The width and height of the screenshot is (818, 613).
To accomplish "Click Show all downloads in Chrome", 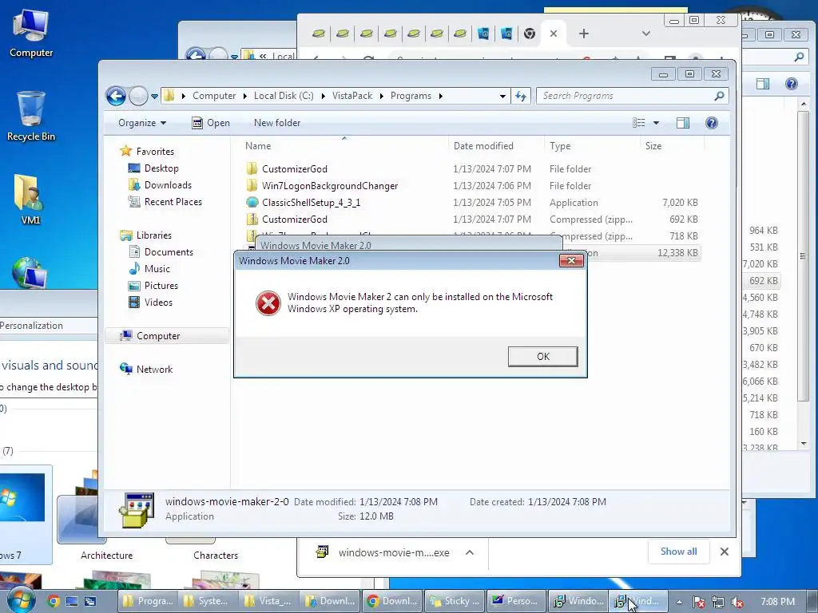I will coord(678,552).
